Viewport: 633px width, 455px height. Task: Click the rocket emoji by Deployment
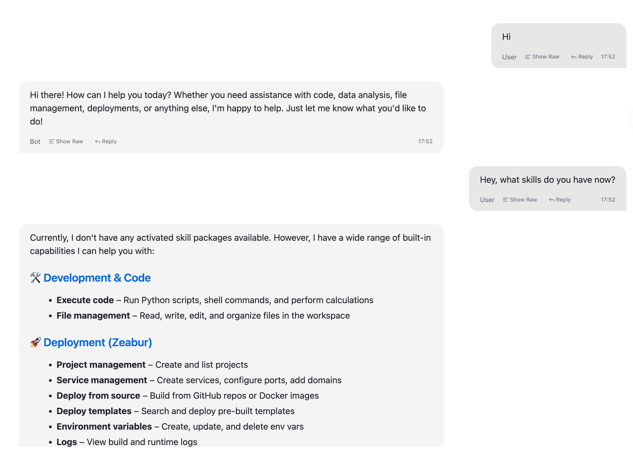[x=35, y=342]
